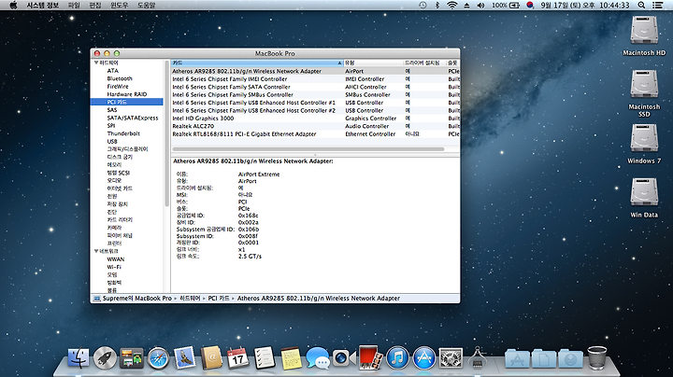The image size is (673, 377).
Task: Open the App Store in Dock
Action: pos(424,358)
